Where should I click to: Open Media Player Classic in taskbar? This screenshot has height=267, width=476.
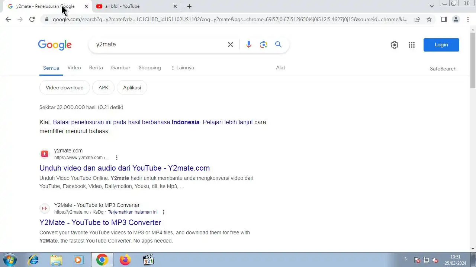coord(148,260)
